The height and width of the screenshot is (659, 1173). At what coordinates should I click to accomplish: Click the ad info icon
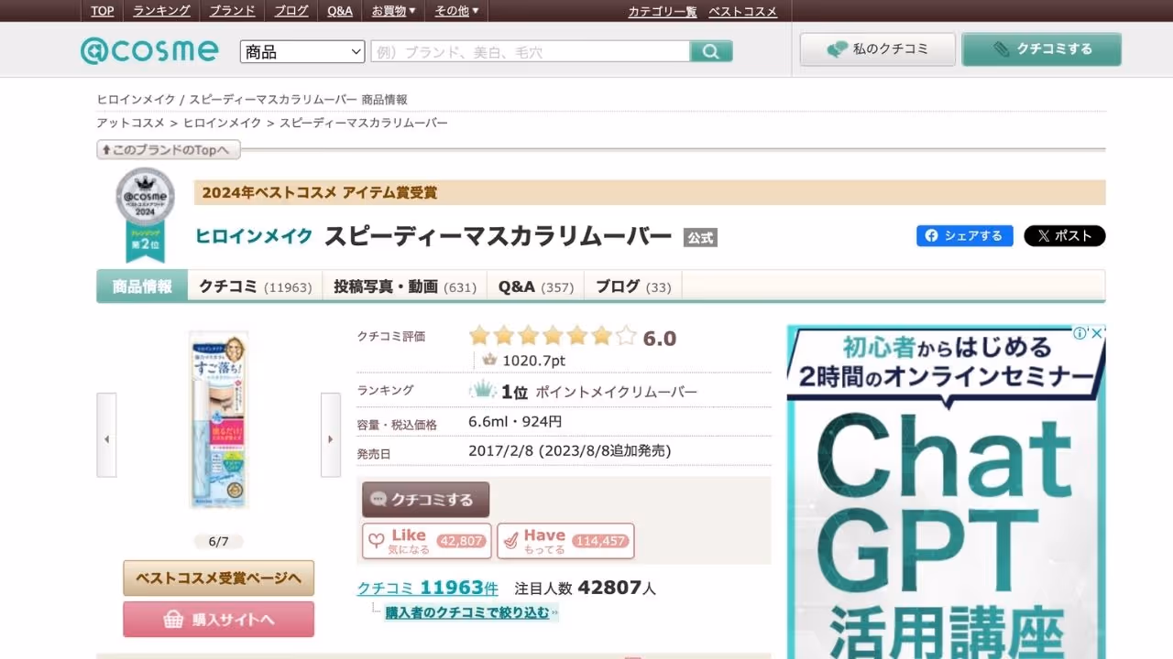click(x=1080, y=333)
